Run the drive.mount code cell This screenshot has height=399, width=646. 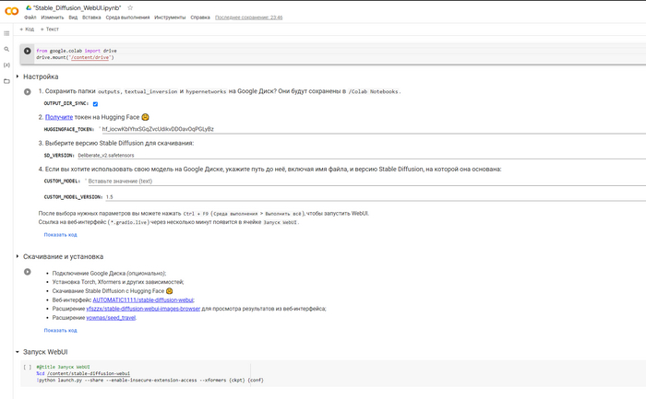tap(27, 51)
